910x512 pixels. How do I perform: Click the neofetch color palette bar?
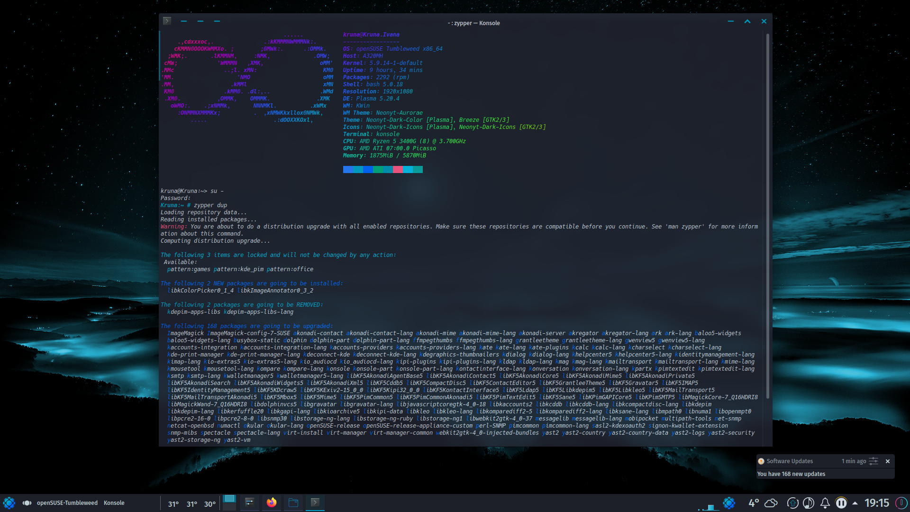click(x=383, y=170)
